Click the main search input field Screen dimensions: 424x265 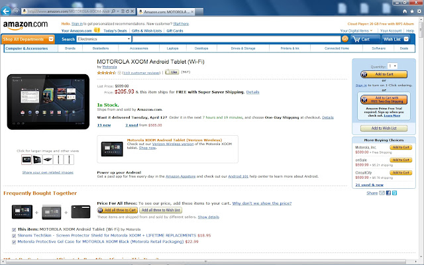click(x=237, y=39)
